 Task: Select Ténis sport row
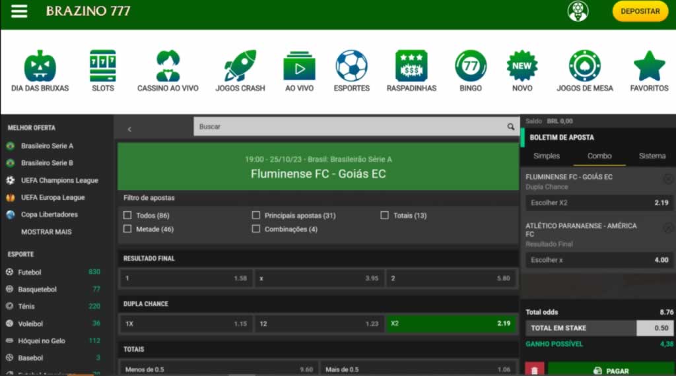pos(53,306)
